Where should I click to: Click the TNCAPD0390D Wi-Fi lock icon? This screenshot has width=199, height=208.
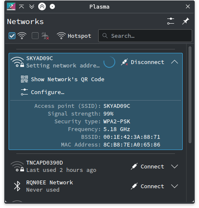point(17,166)
